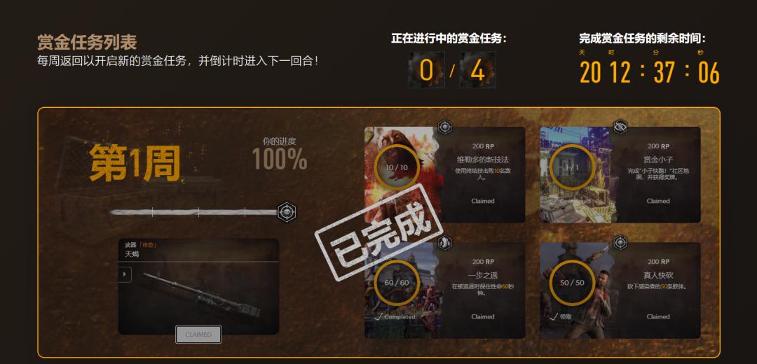Click the Claimed label on 一步之遥 card
757x364 pixels.
[x=483, y=317]
